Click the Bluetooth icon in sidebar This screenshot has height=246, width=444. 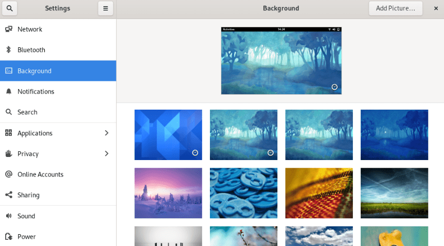(x=9, y=49)
